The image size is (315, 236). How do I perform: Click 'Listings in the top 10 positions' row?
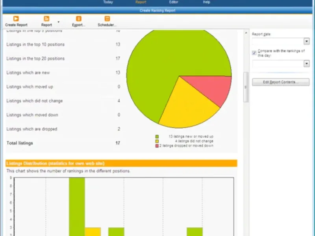pyautogui.click(x=63, y=44)
